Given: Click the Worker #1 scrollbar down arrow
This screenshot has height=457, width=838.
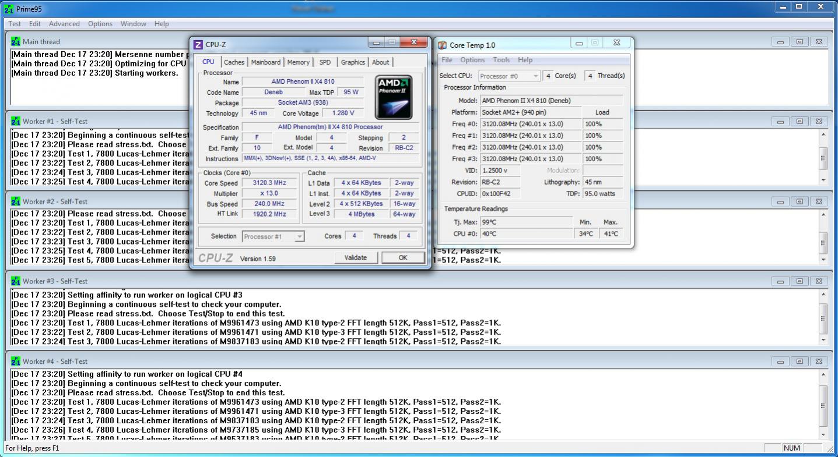Looking at the screenshot, I should click(823, 180).
